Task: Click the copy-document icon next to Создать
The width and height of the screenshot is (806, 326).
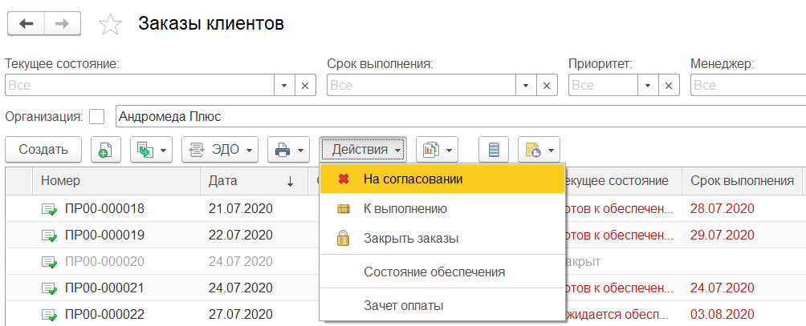Action: [x=105, y=149]
